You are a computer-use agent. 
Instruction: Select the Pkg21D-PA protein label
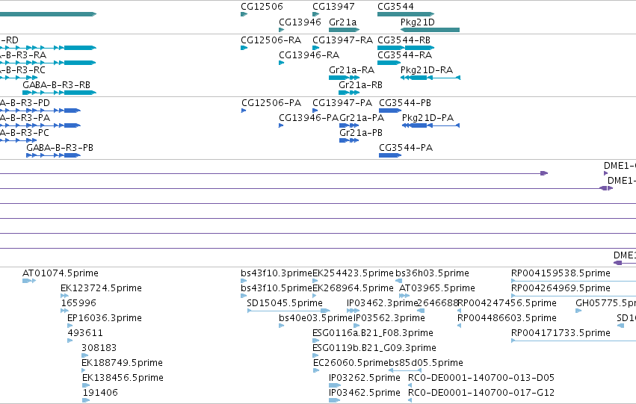(428, 118)
